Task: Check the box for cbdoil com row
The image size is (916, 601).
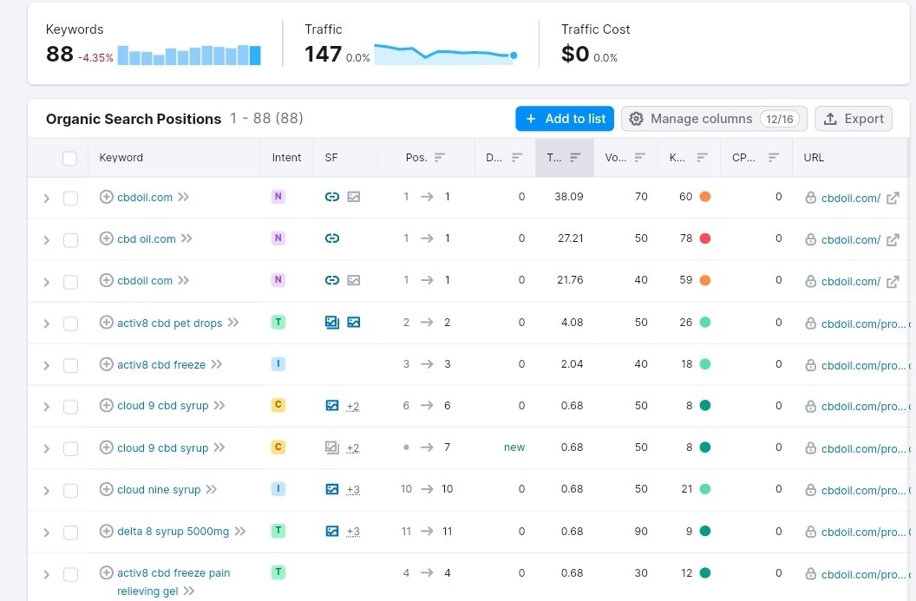Action: (70, 282)
